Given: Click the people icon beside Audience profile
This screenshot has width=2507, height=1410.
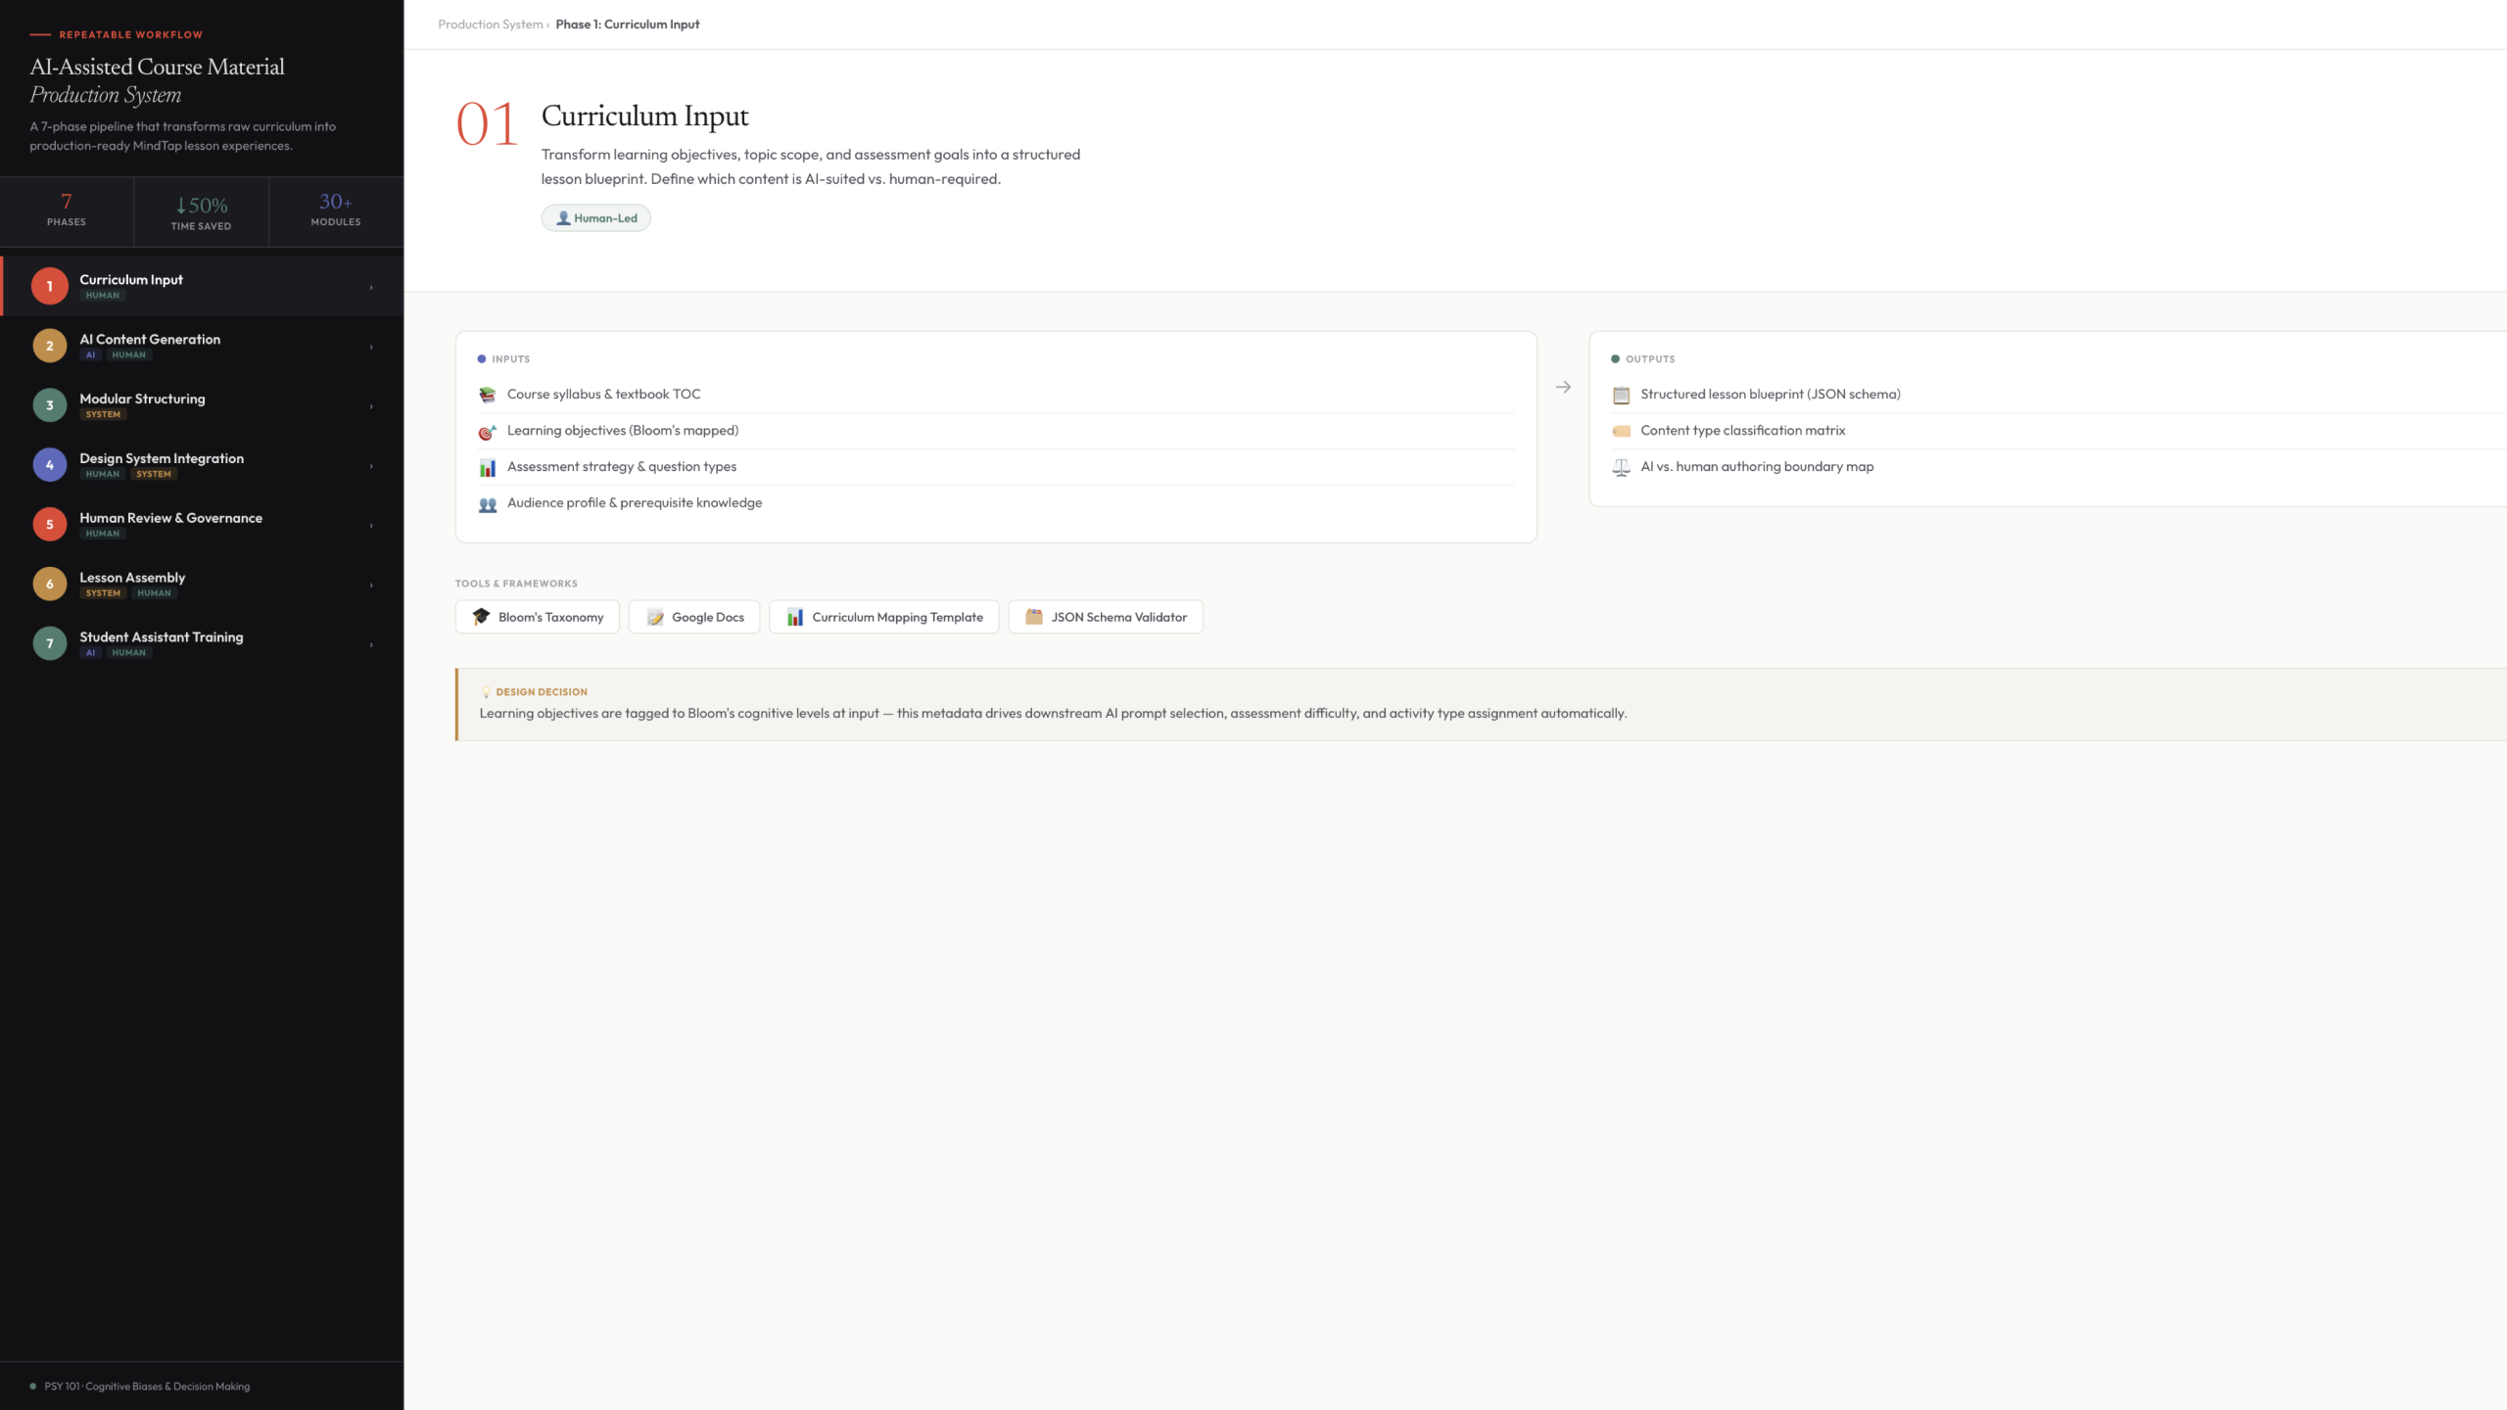Looking at the screenshot, I should pos(487,503).
